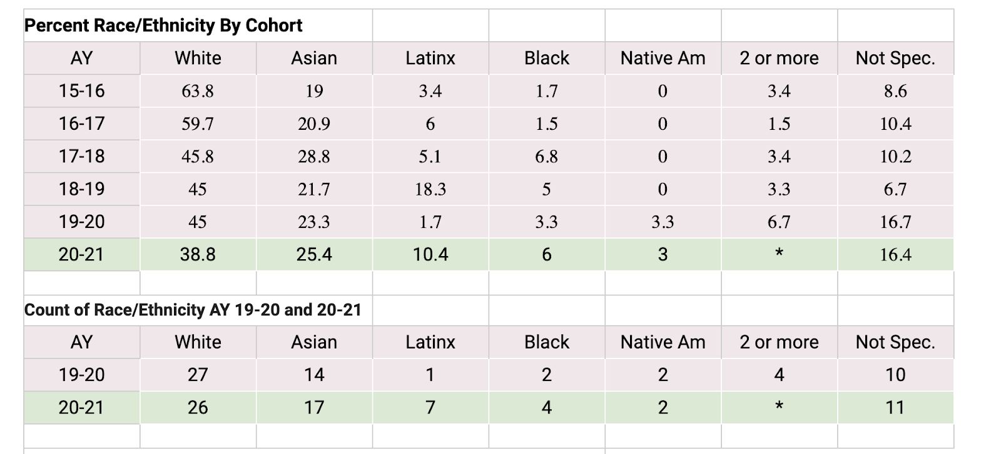Click the 17 Asian count for 20-21
The image size is (1001, 454).
point(314,408)
